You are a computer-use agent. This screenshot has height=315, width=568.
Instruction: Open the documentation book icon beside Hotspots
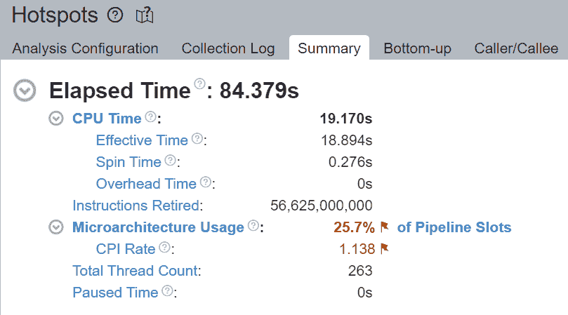[x=144, y=15]
